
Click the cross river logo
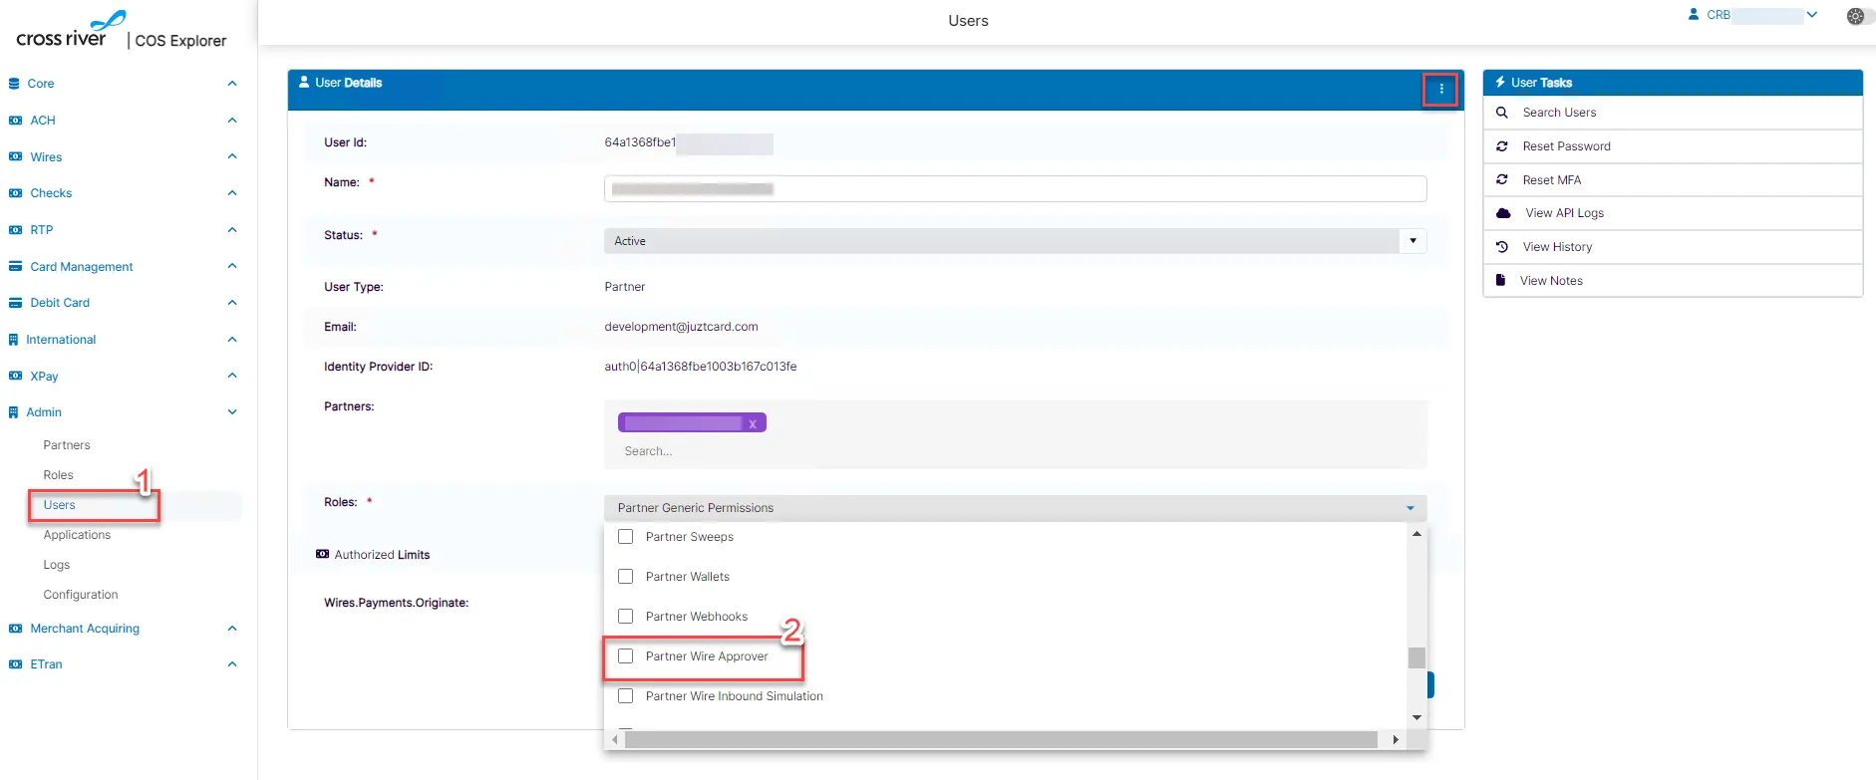tap(70, 31)
